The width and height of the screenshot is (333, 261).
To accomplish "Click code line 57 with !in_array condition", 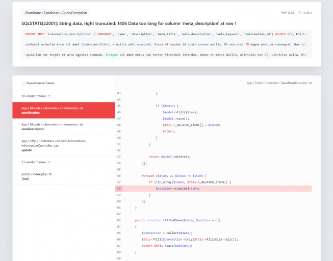I will [190, 182].
